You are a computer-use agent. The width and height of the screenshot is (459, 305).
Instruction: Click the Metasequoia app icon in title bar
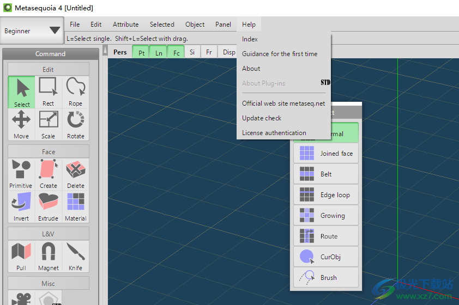(7, 8)
